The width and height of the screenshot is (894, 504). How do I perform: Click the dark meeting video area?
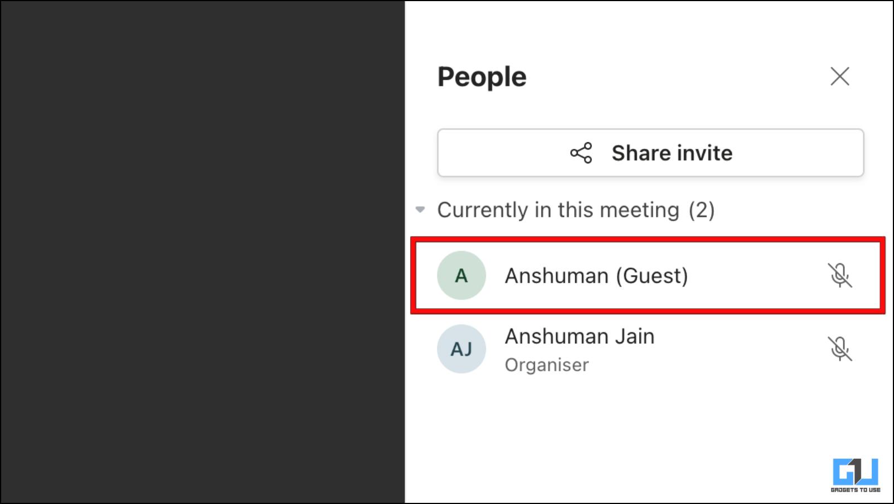[x=203, y=252]
